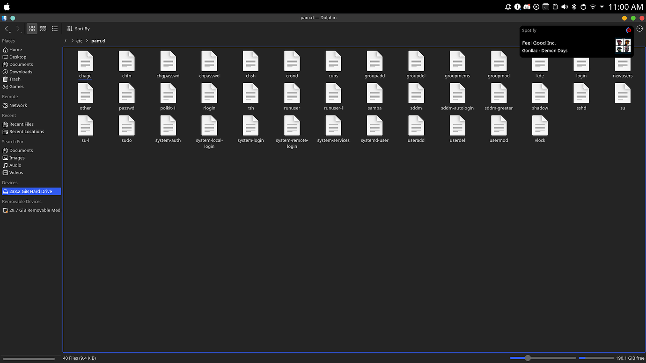
Task: Navigate to etc in the breadcrumb bar
Action: [x=79, y=41]
